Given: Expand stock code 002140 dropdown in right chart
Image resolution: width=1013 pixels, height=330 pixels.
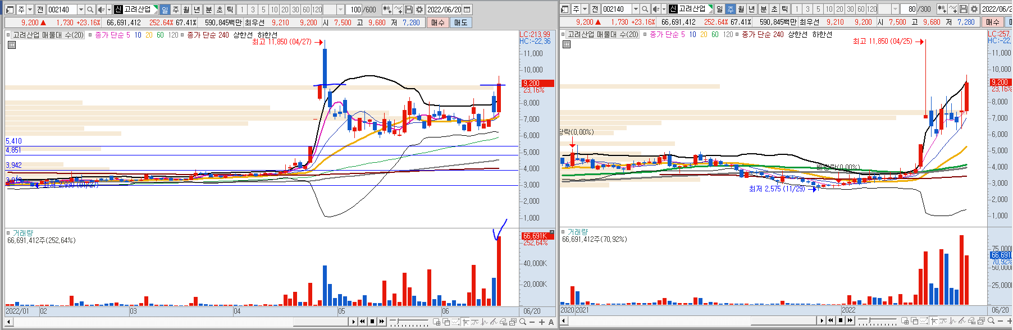Looking at the screenshot, I should (636, 10).
